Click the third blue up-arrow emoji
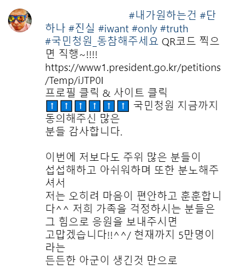 81,106
